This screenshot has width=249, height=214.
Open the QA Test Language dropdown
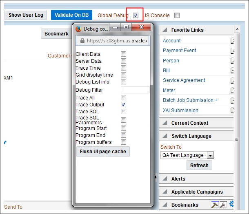(x=210, y=155)
